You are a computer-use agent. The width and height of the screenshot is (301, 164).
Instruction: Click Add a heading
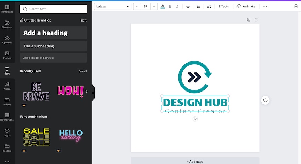[x=53, y=33]
